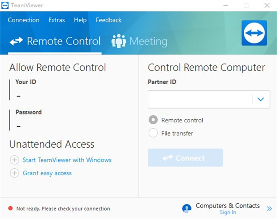Click the red connection status indicator
The height and width of the screenshot is (219, 277).
[10, 209]
